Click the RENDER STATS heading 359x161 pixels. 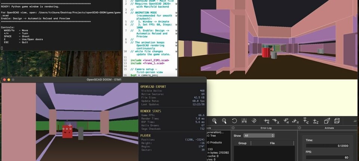(151, 111)
